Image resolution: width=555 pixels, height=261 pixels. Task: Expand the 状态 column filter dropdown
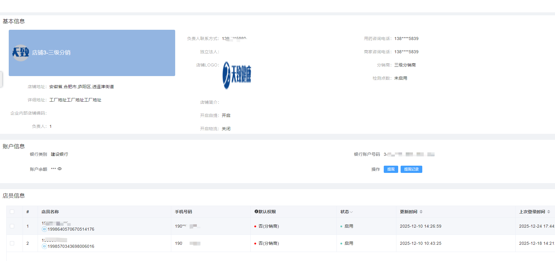(x=351, y=212)
